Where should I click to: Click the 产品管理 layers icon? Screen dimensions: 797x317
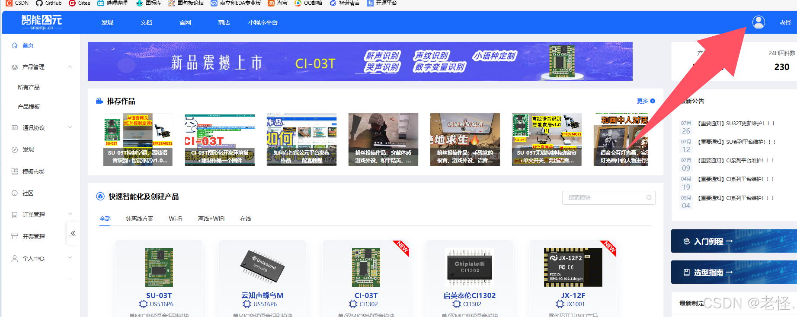click(15, 67)
